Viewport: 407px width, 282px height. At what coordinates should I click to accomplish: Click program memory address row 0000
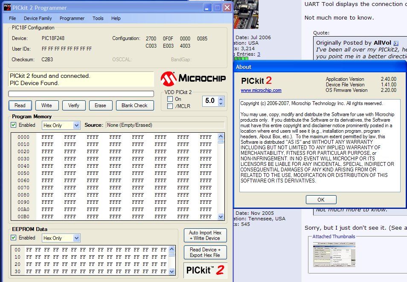(x=23, y=137)
